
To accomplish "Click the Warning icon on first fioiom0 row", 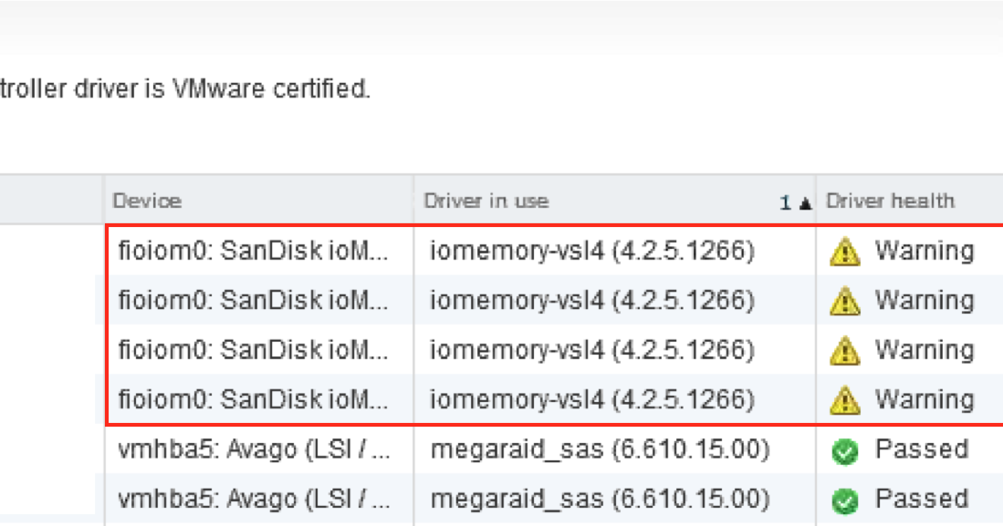I will click(844, 251).
